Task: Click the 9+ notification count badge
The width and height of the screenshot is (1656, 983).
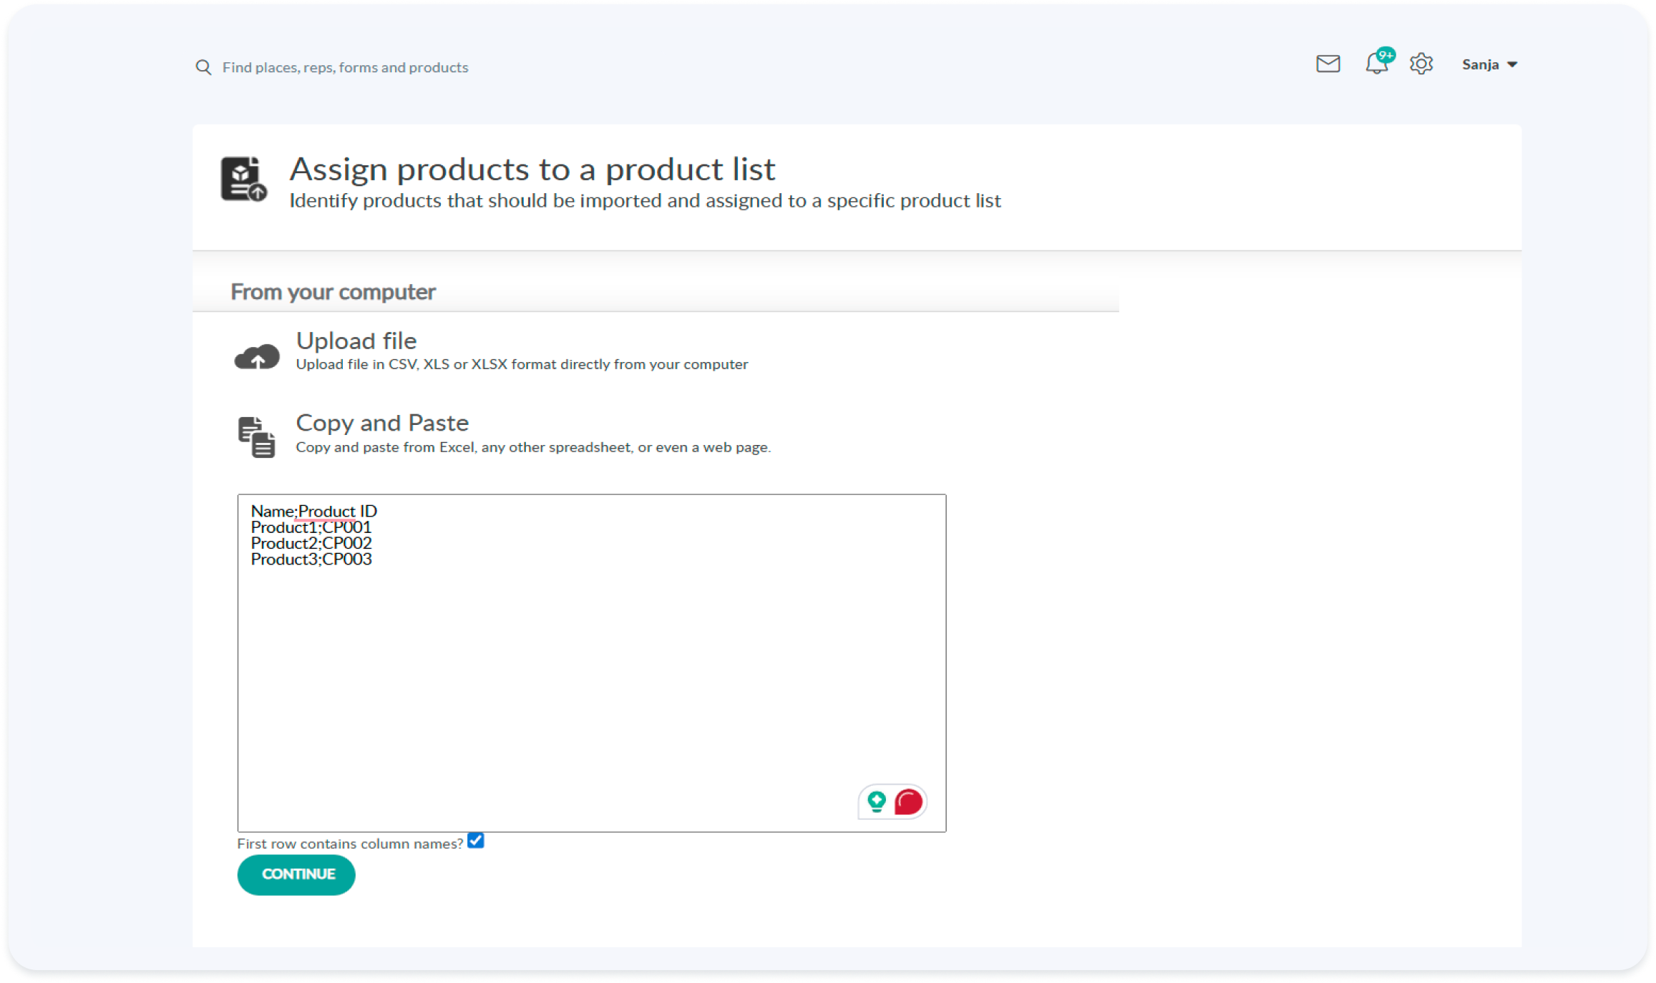Action: [1386, 55]
